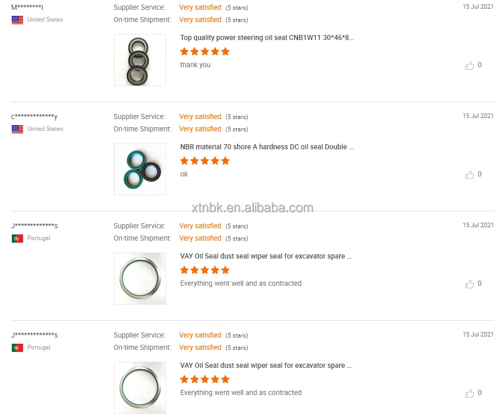Screen dimensions: 504x414
Task: Click the star rating of the "thank you" review
Action: (205, 51)
